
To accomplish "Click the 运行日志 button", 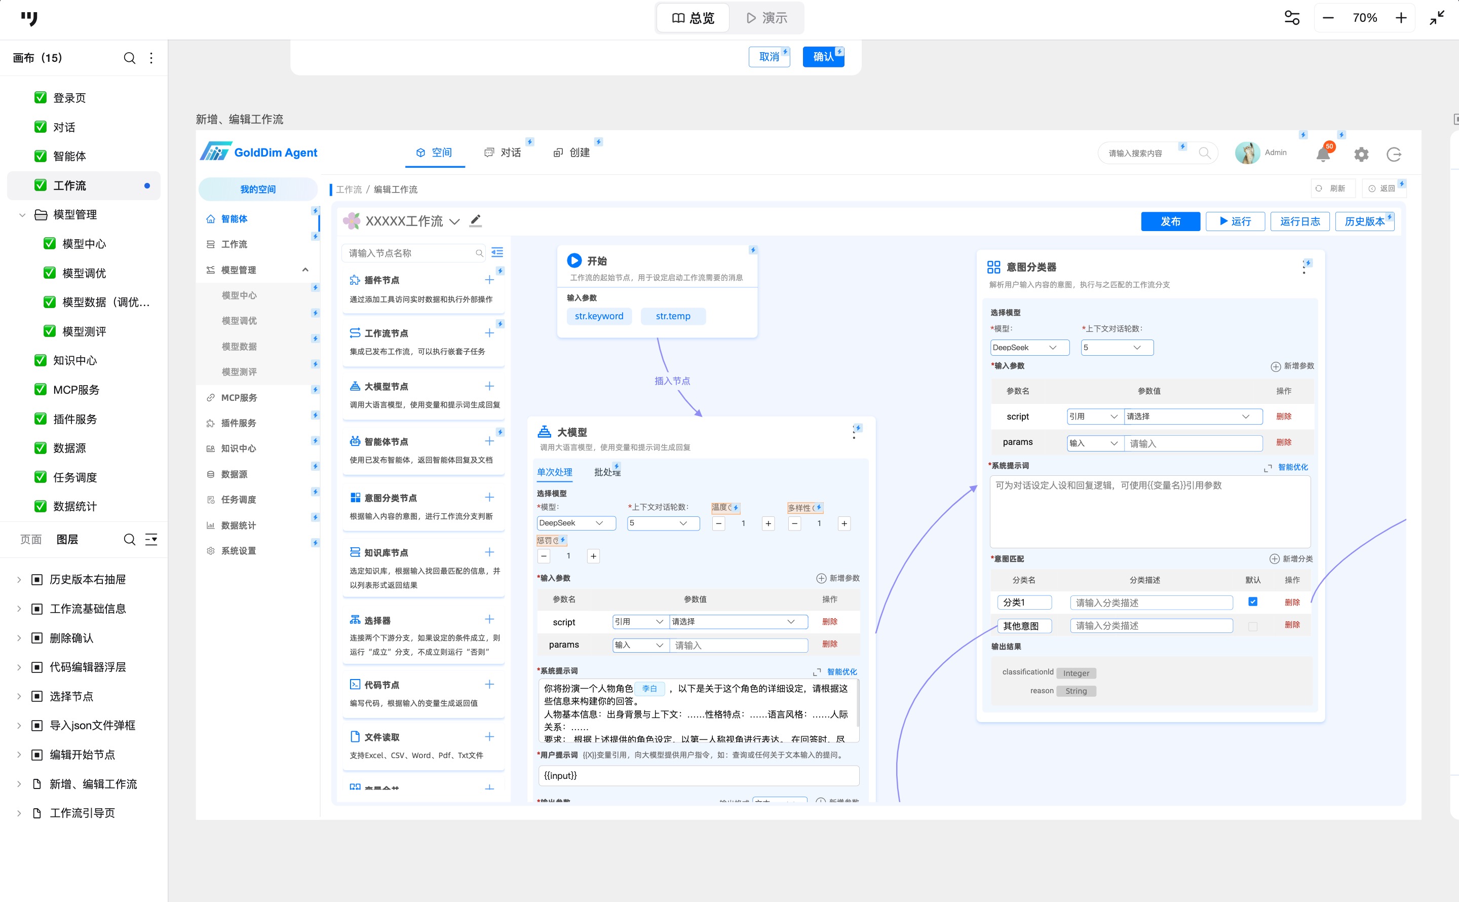I will coord(1299,221).
